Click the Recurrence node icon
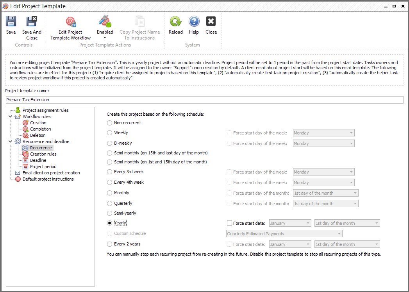 click(x=25, y=148)
